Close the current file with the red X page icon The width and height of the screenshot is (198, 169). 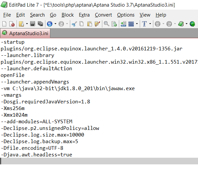click(x=12, y=24)
